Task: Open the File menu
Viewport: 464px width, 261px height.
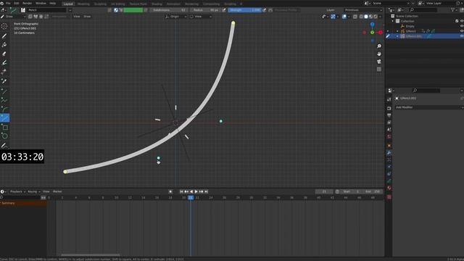Action: [8, 3]
